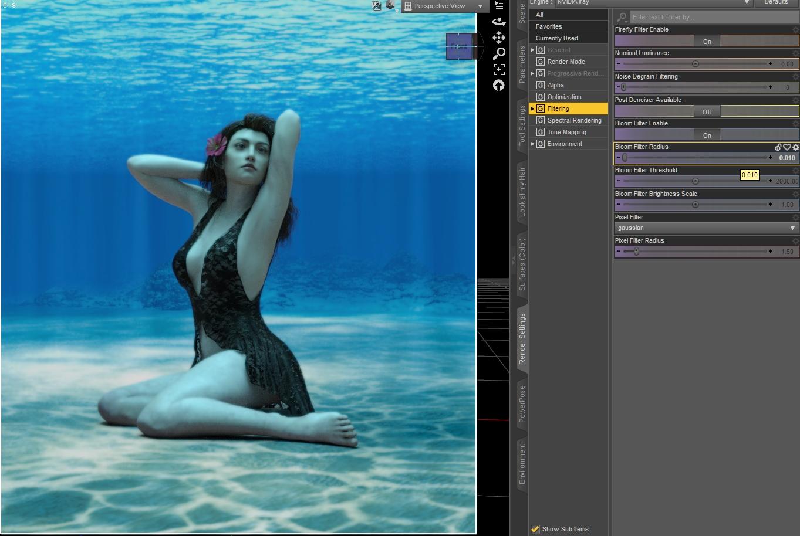800x536 pixels.
Task: Expand the General group arrow
Action: [532, 50]
